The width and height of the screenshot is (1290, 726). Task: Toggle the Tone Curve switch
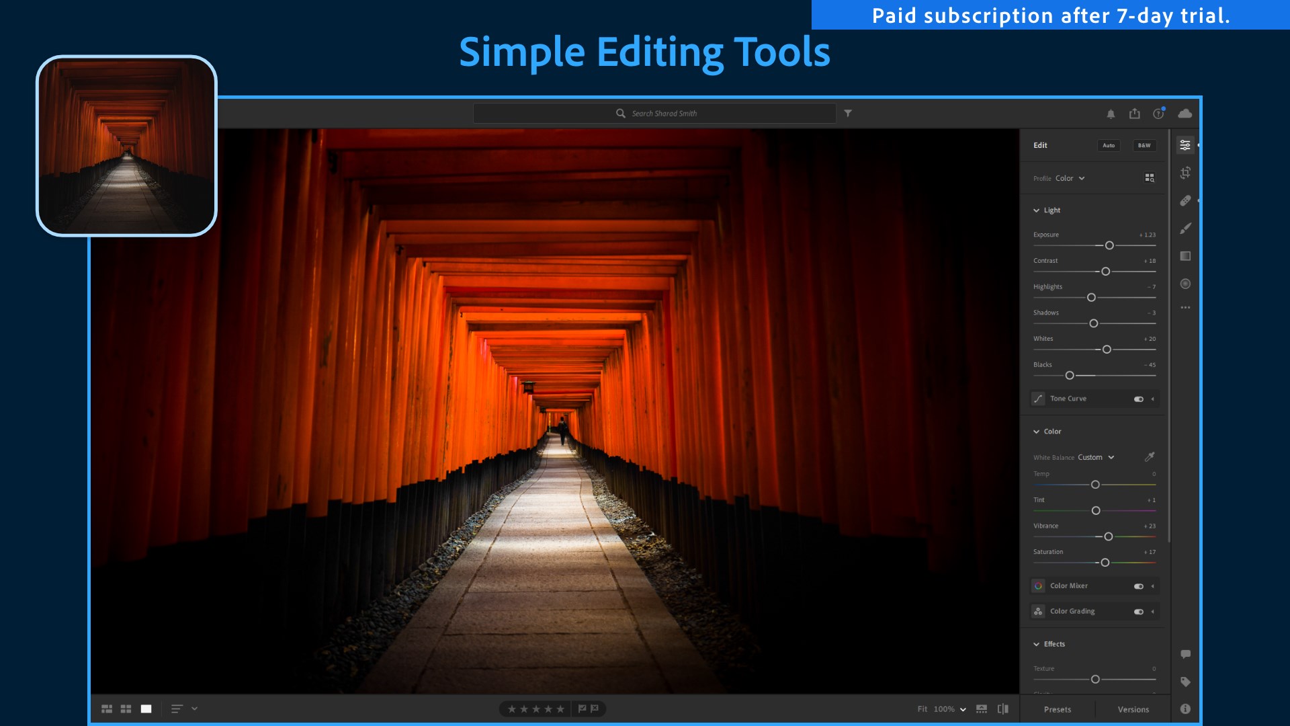1139,399
